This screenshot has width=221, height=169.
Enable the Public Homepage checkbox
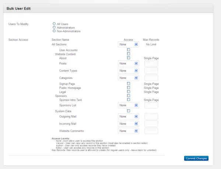(x=129, y=88)
